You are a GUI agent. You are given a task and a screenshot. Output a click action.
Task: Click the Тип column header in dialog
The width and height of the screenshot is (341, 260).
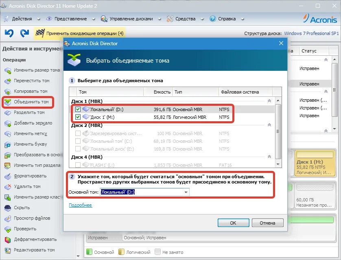(x=195, y=92)
